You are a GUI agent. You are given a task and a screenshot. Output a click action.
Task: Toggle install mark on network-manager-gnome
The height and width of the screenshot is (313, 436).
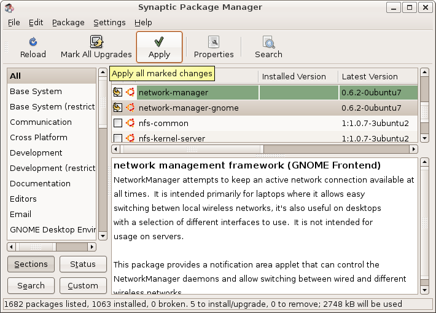pos(118,108)
